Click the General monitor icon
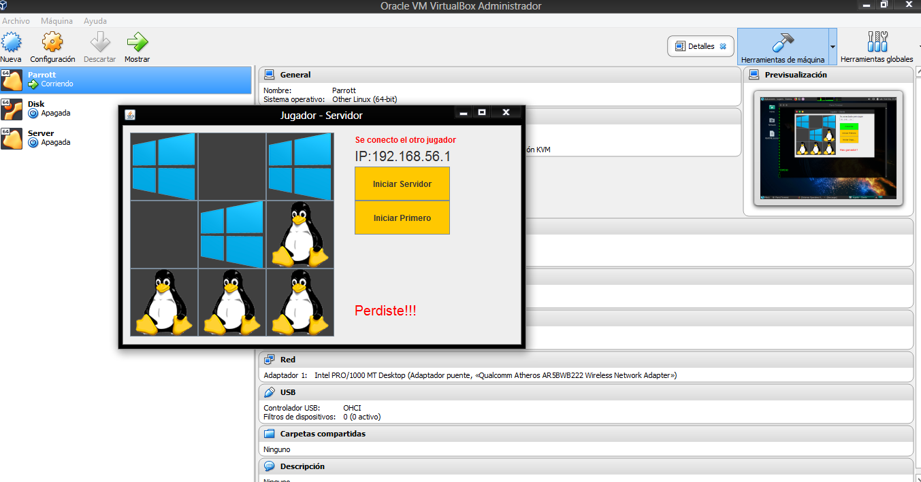 click(x=269, y=75)
